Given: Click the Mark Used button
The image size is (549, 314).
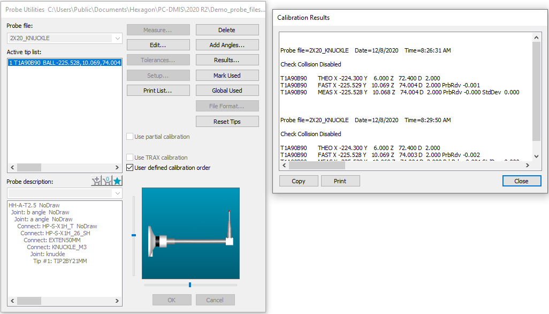Looking at the screenshot, I should 227,75.
